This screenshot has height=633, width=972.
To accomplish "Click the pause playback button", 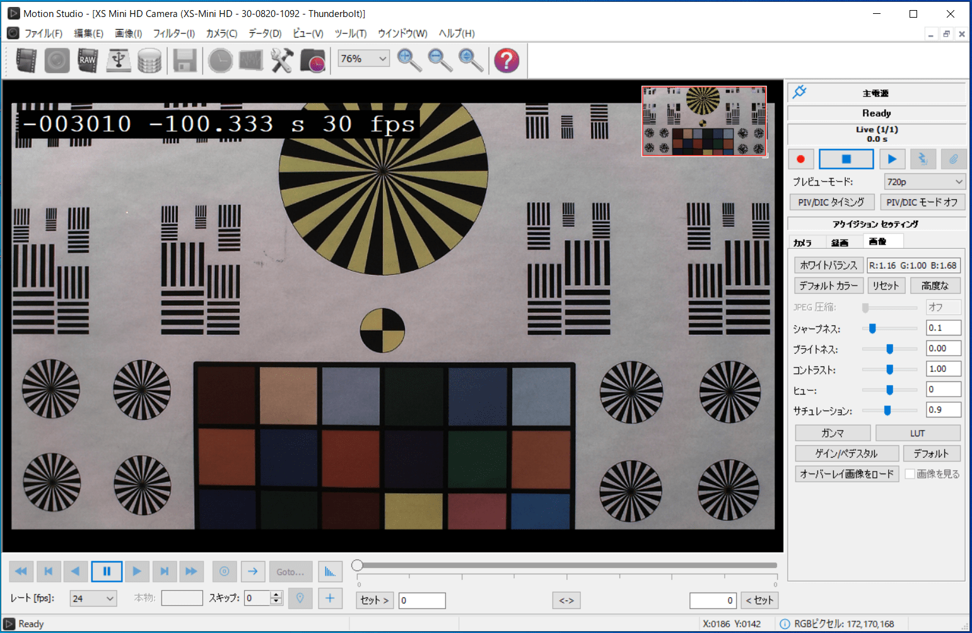I will [107, 571].
